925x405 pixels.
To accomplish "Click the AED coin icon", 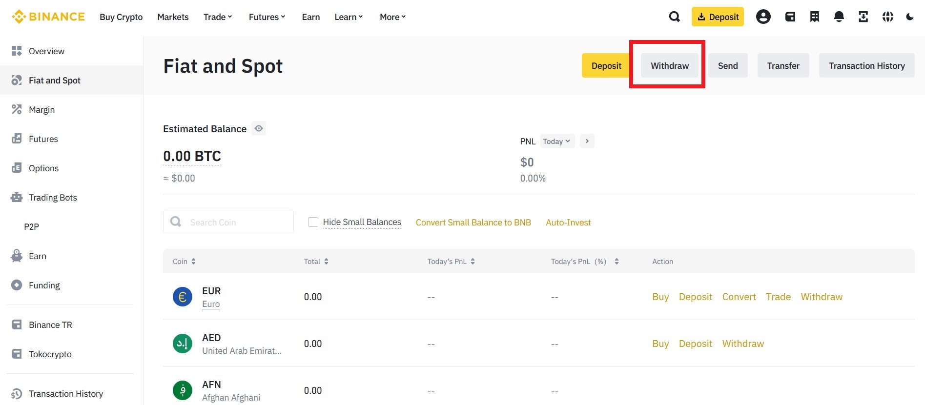I will click(183, 344).
